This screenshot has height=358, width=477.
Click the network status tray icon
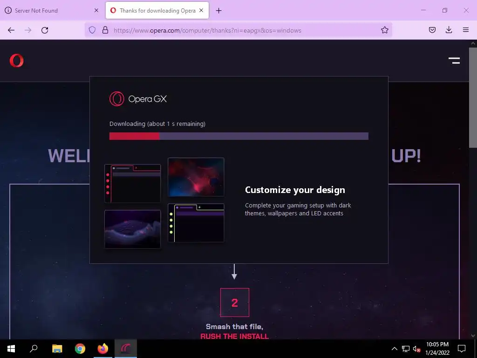pos(406,349)
